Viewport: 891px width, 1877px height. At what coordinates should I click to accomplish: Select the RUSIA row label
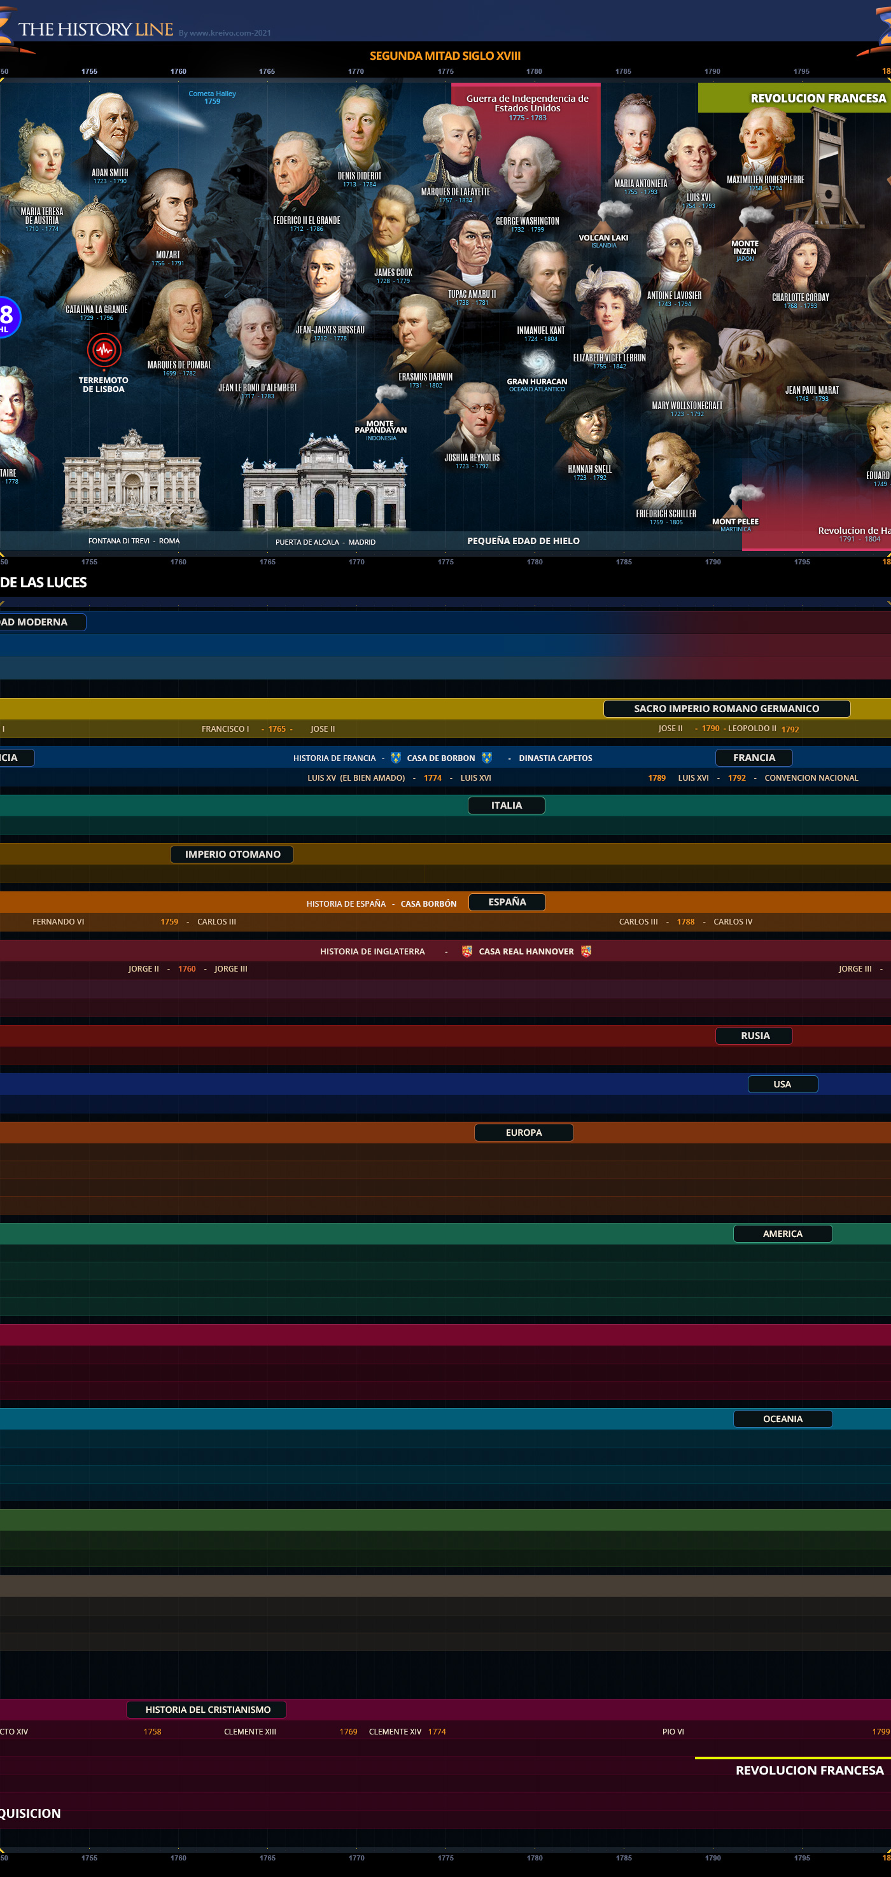[754, 1035]
